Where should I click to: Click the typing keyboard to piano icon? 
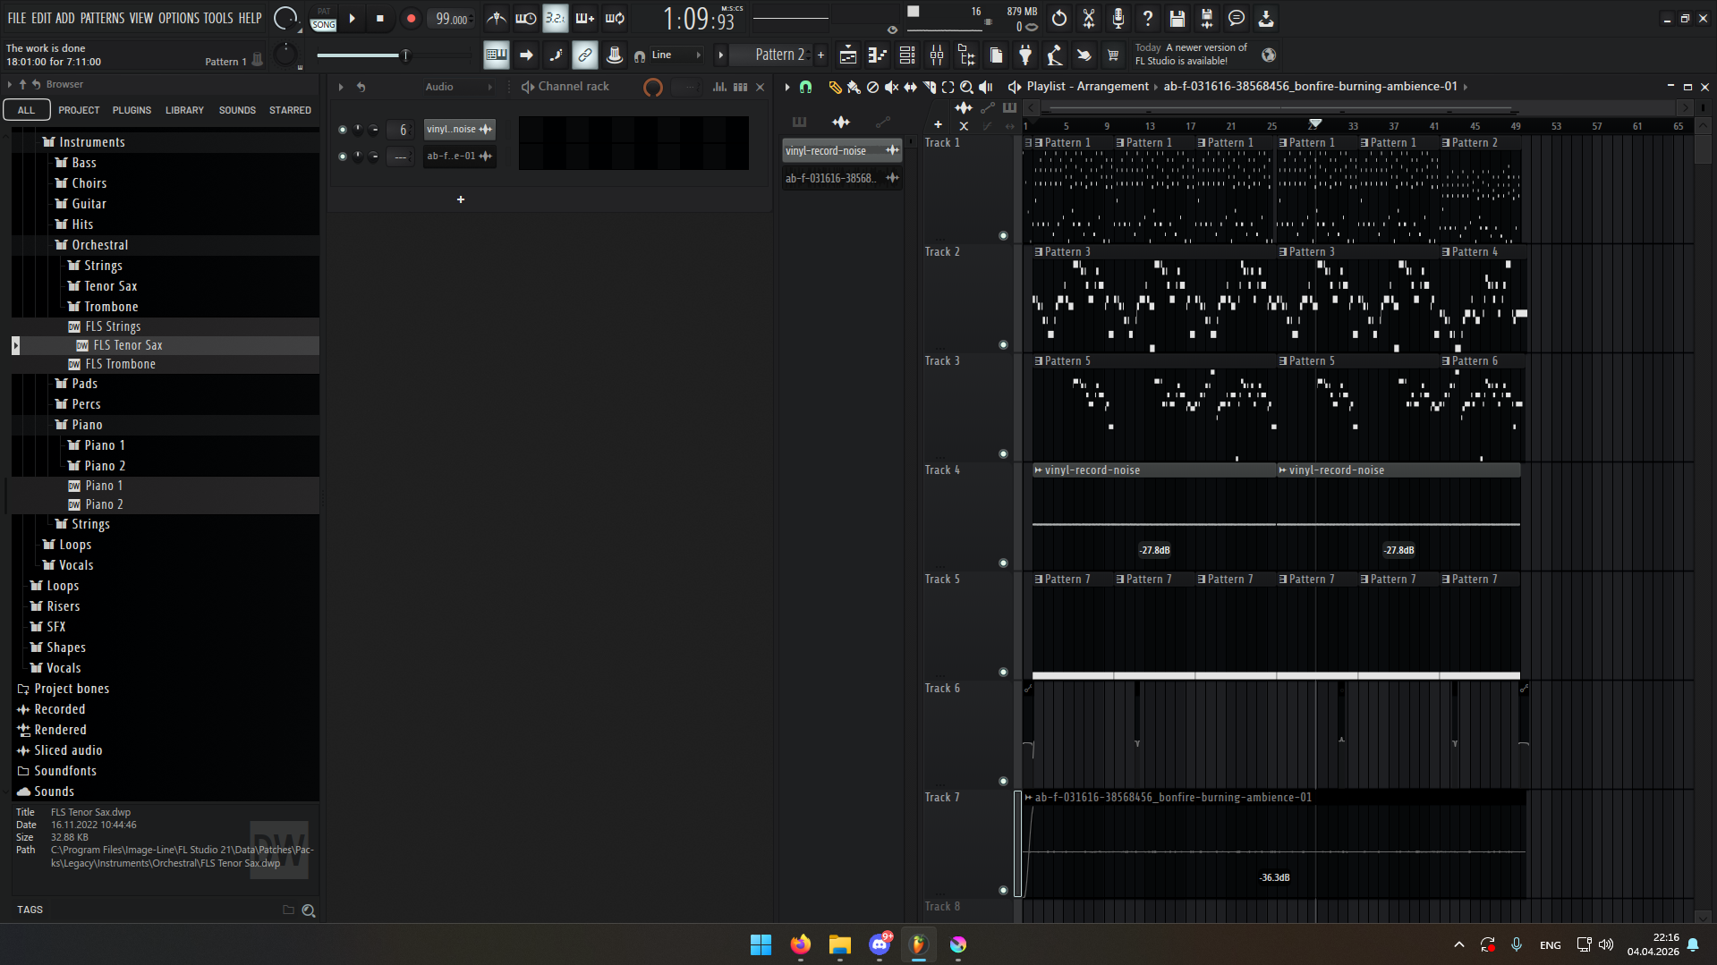point(497,55)
